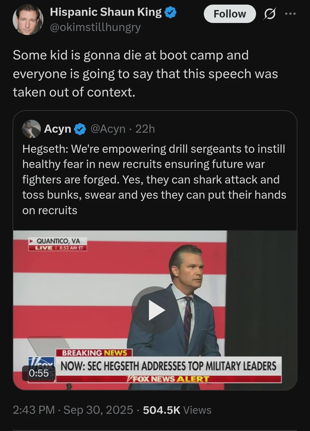Tap the Acyn display name in quote
This screenshot has height=431, width=310.
click(57, 129)
